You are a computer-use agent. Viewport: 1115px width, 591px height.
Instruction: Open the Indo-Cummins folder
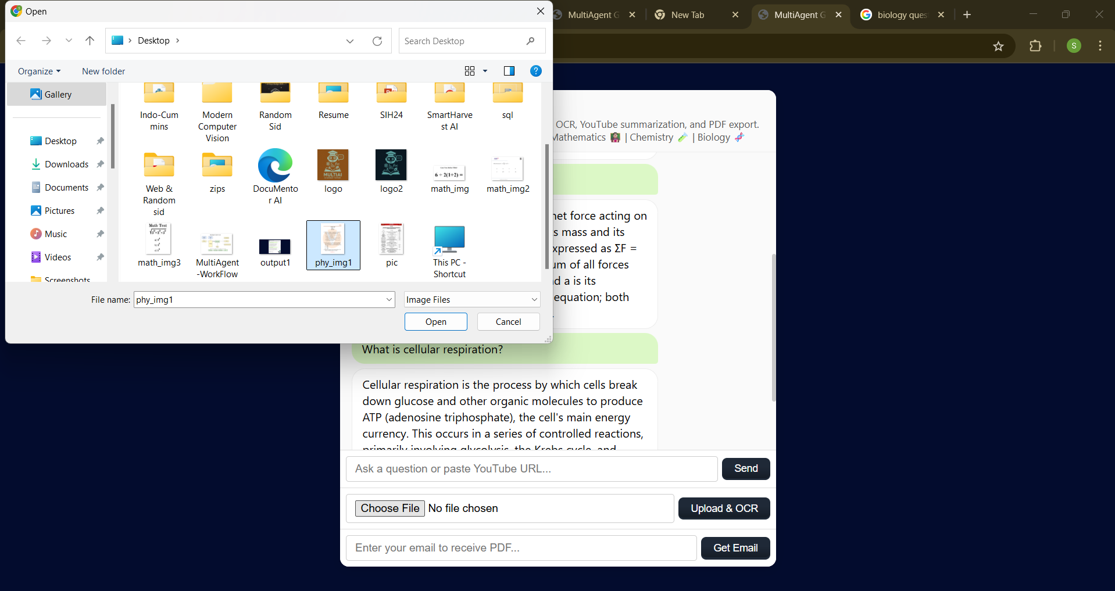159,108
